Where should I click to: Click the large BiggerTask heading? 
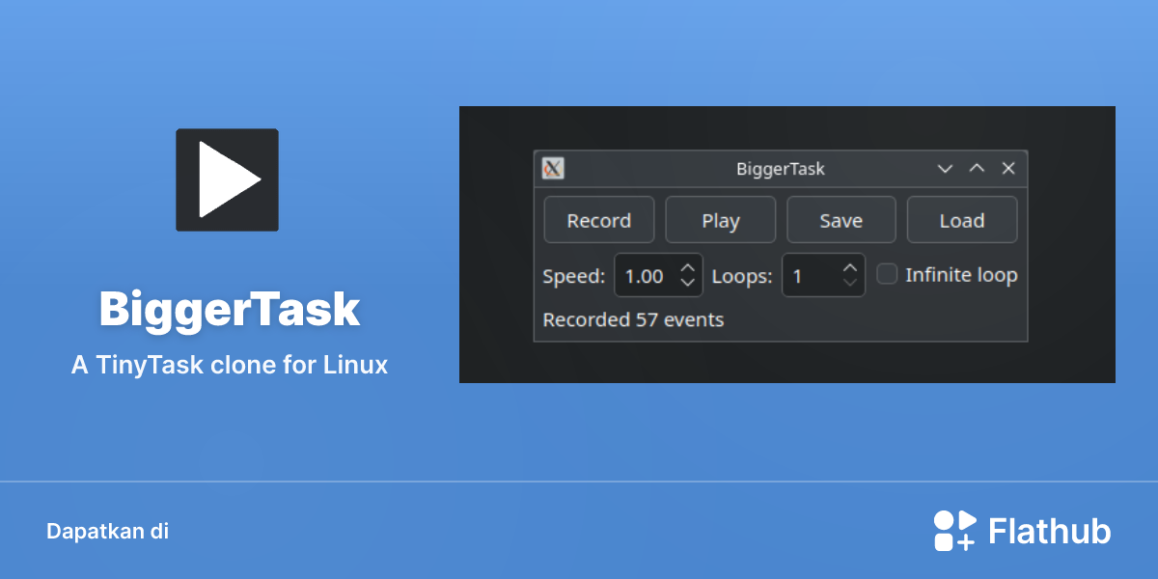tap(230, 309)
